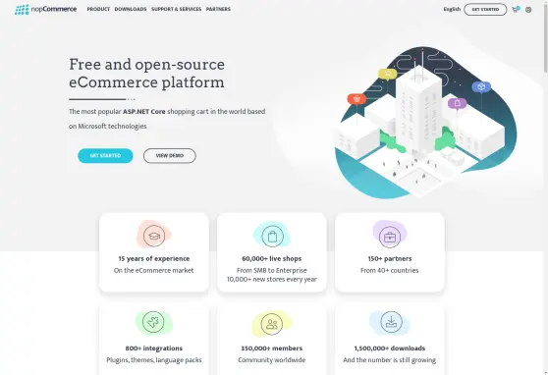The image size is (548, 375).
Task: Click the header Get Started button
Action: coord(485,10)
